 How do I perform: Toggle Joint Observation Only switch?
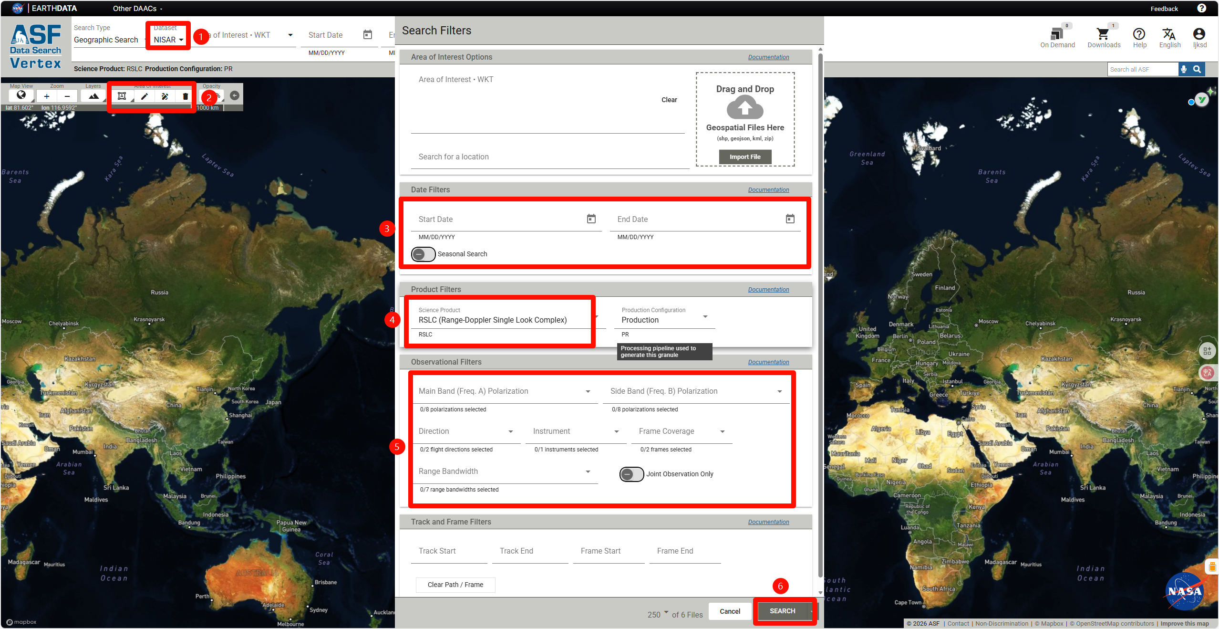tap(631, 474)
